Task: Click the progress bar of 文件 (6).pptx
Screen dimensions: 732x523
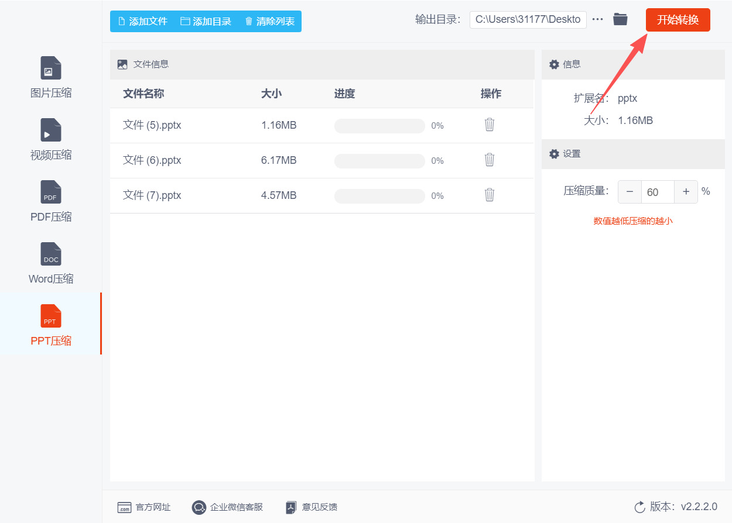Action: point(379,161)
